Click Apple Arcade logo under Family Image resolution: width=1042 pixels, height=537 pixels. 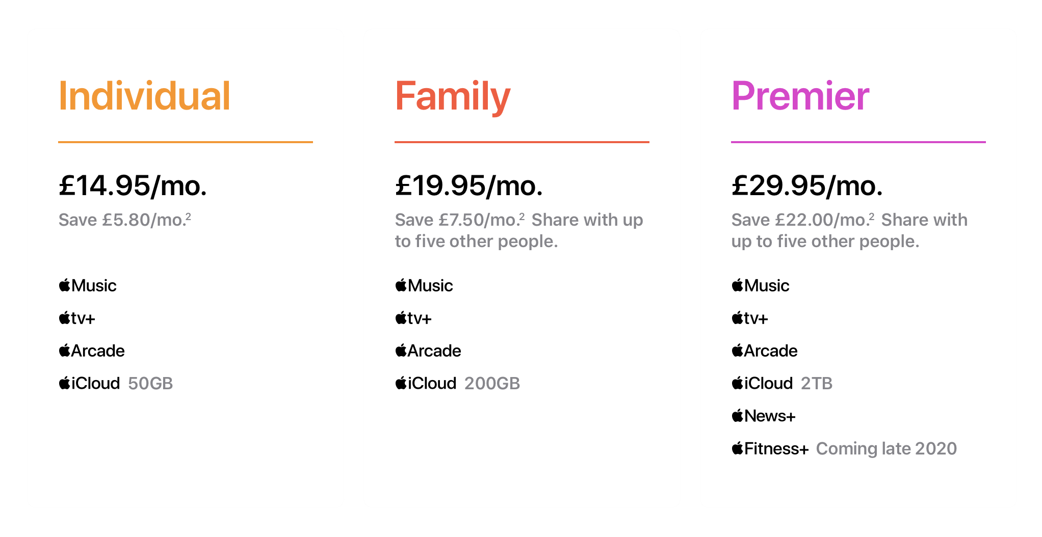(x=428, y=351)
